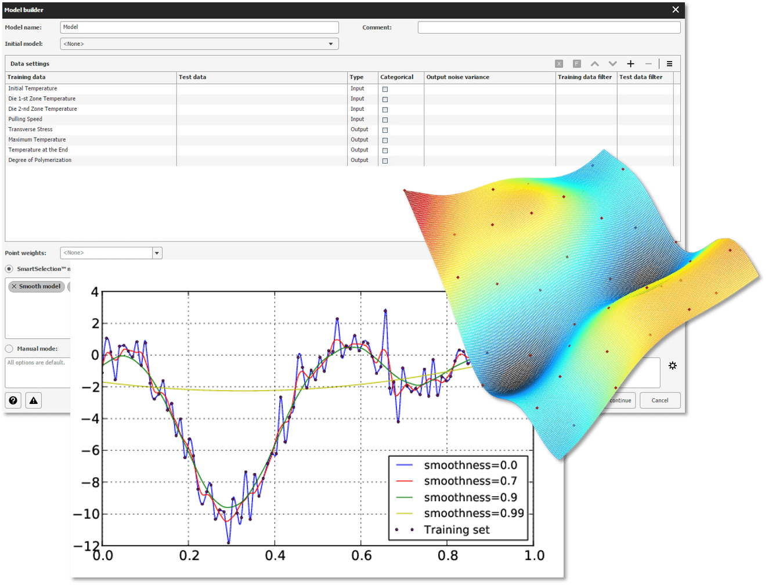
Task: Close the Model builder dialog
Action: pos(676,10)
